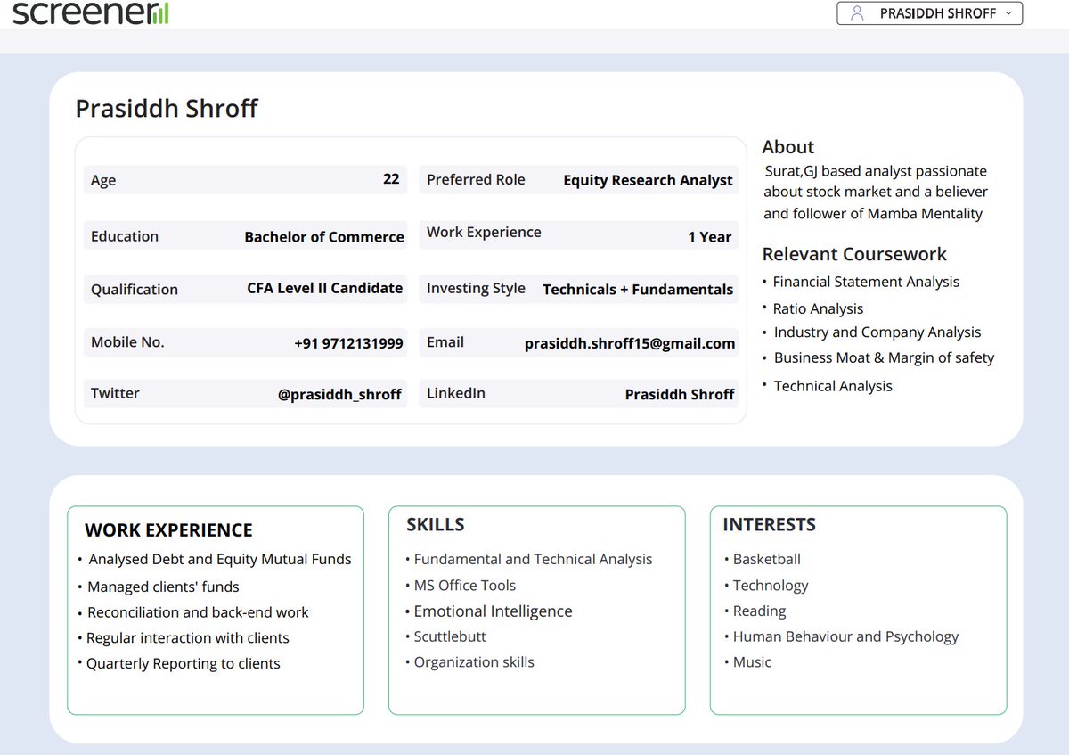The width and height of the screenshot is (1069, 755).
Task: Open the Prasiddh Shroff LinkedIn link
Action: point(680,394)
